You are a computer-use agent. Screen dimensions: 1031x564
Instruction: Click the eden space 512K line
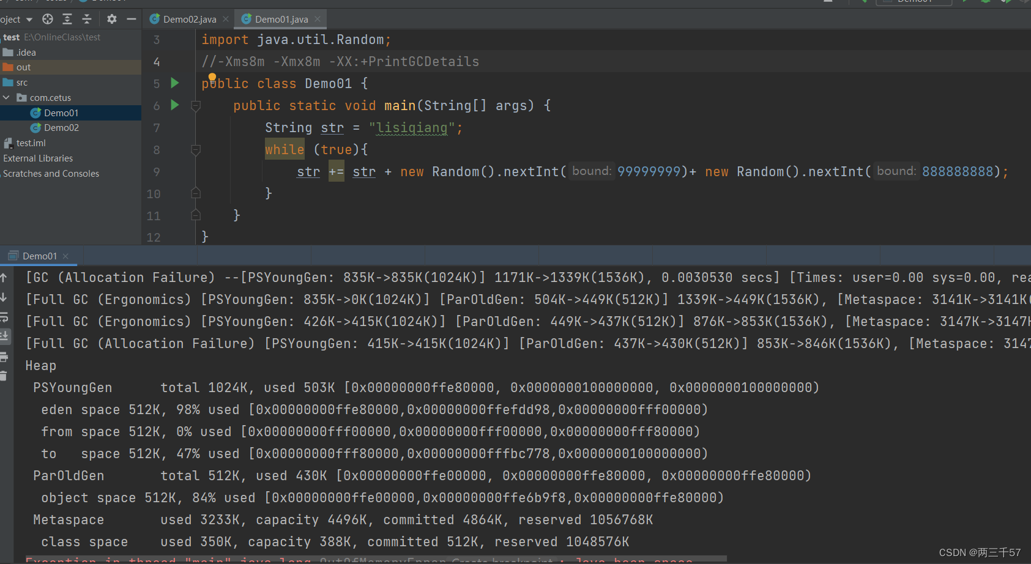pos(374,410)
